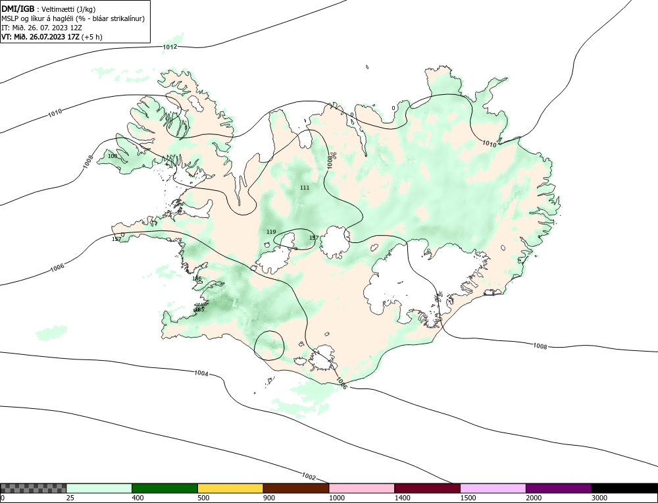658x503 pixels.
Task: Click the CAPE value 111 in north-central Iceland
Action: click(x=305, y=188)
